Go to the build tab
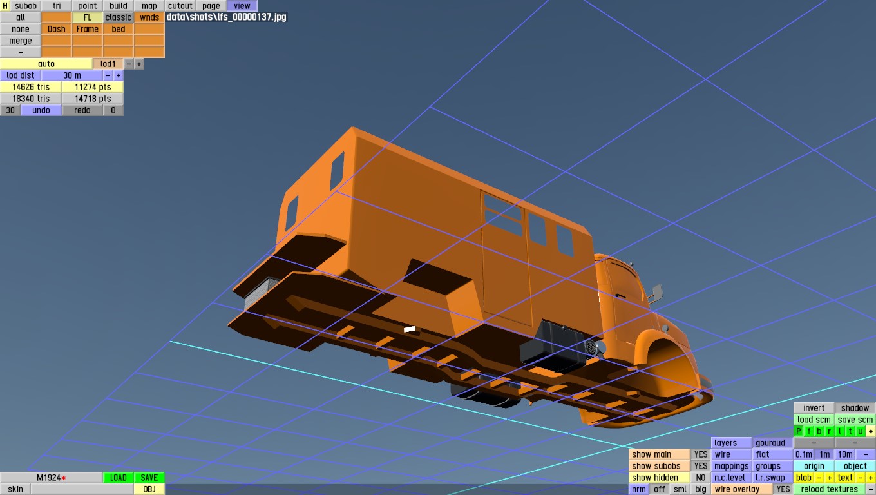The width and height of the screenshot is (876, 495). coord(119,6)
